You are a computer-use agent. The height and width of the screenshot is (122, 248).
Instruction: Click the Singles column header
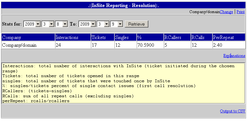click(x=125, y=37)
